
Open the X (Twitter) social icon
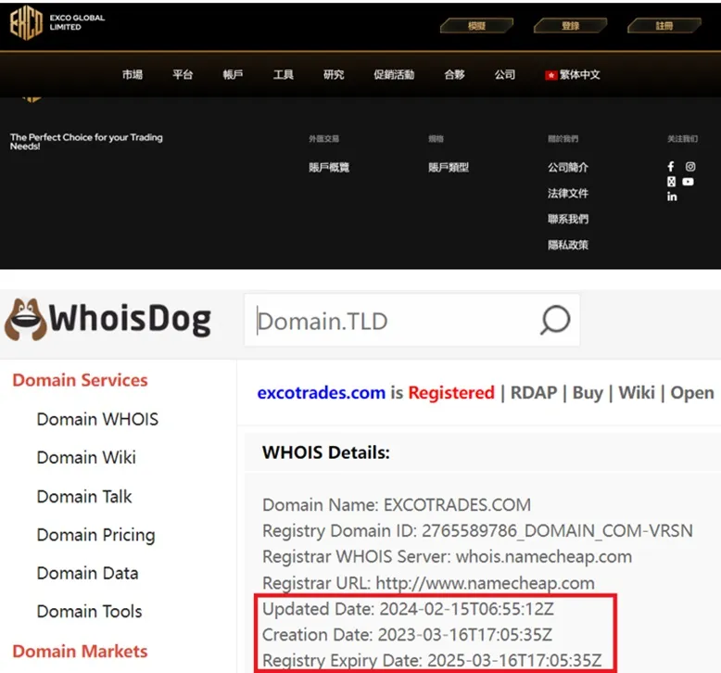[x=671, y=182]
